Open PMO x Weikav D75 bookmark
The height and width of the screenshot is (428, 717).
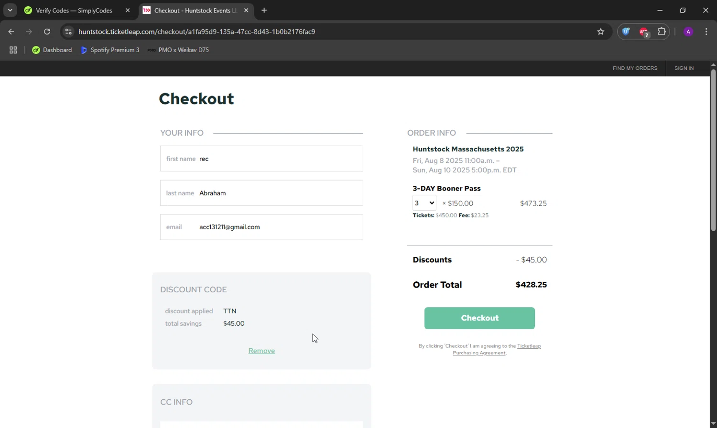click(178, 50)
